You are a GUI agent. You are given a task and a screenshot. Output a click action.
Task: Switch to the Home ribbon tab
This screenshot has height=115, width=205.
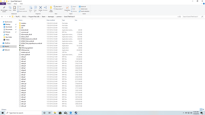tap(9, 4)
